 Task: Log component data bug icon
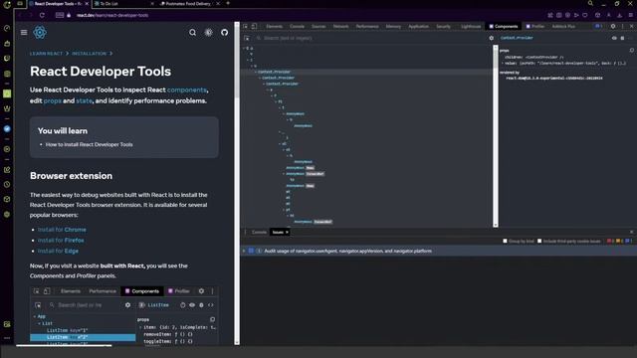622,38
